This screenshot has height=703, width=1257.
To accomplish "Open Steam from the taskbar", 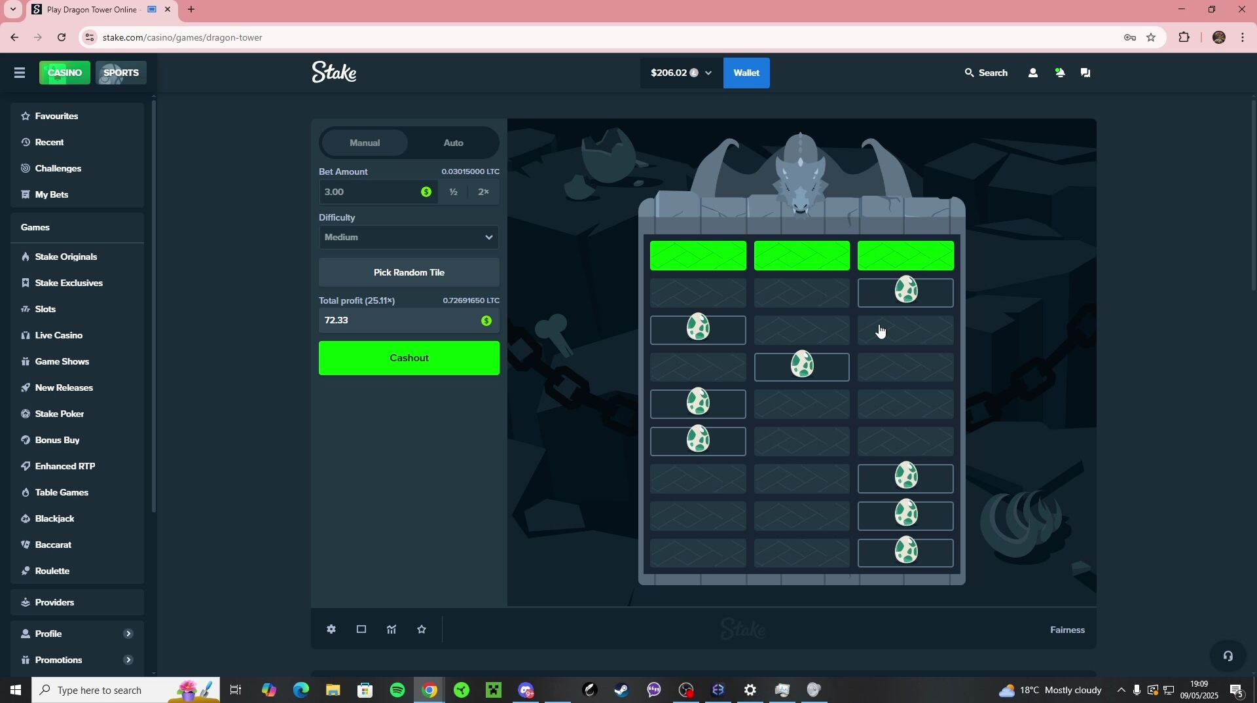I will (622, 690).
